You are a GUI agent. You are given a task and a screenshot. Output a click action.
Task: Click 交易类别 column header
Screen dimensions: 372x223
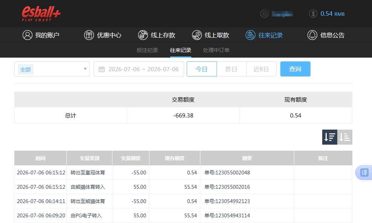pyautogui.click(x=89, y=158)
